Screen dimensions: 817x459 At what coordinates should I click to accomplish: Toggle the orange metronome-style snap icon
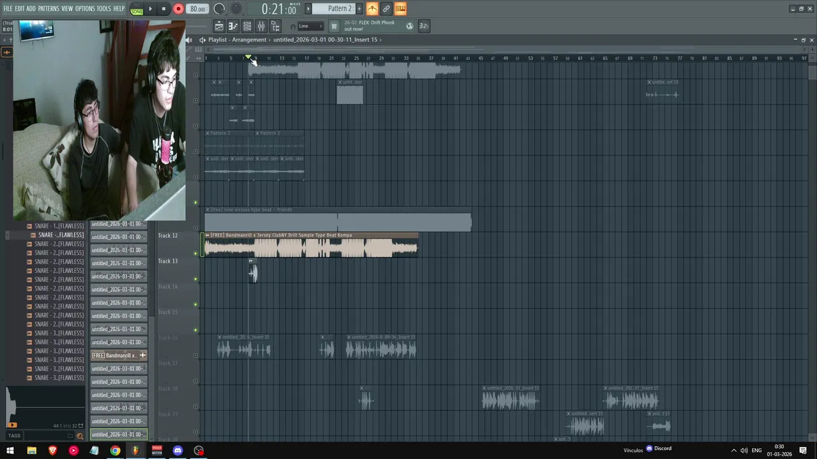point(372,8)
